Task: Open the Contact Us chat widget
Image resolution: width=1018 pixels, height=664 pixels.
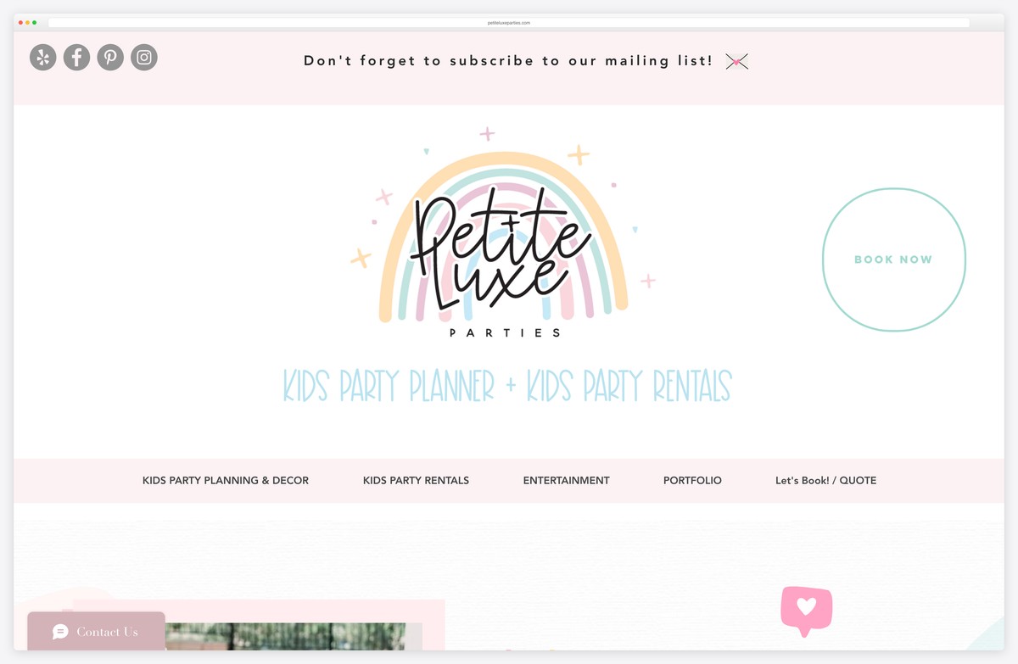Action: [96, 632]
